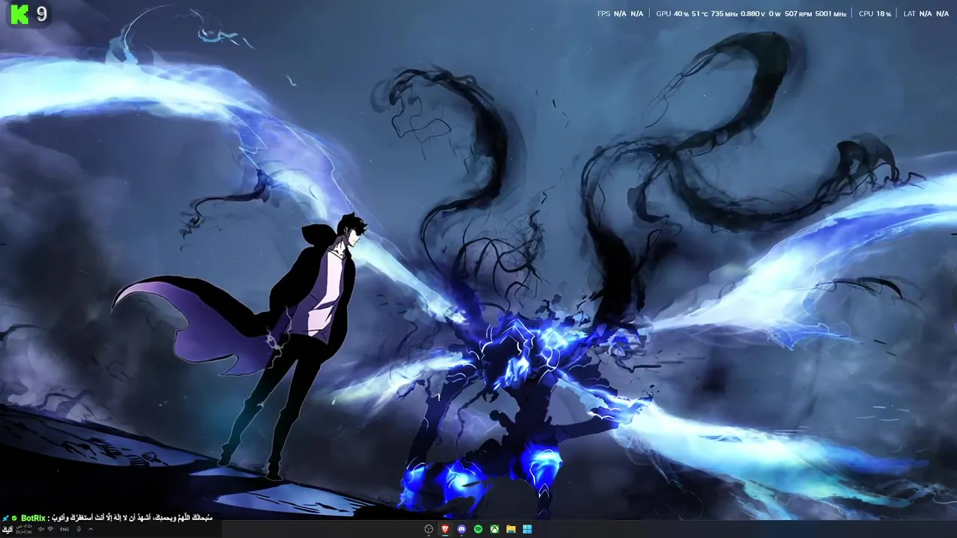The image size is (957, 538).
Task: Click the CPU 18 % overlay reading
Action: [875, 13]
